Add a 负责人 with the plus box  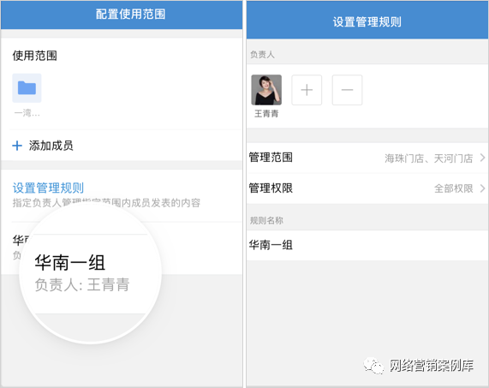[x=307, y=90]
